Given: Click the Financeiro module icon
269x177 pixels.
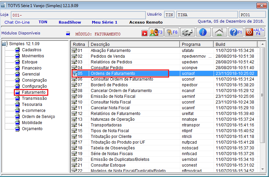Looking at the screenshot, I should 17,68.
